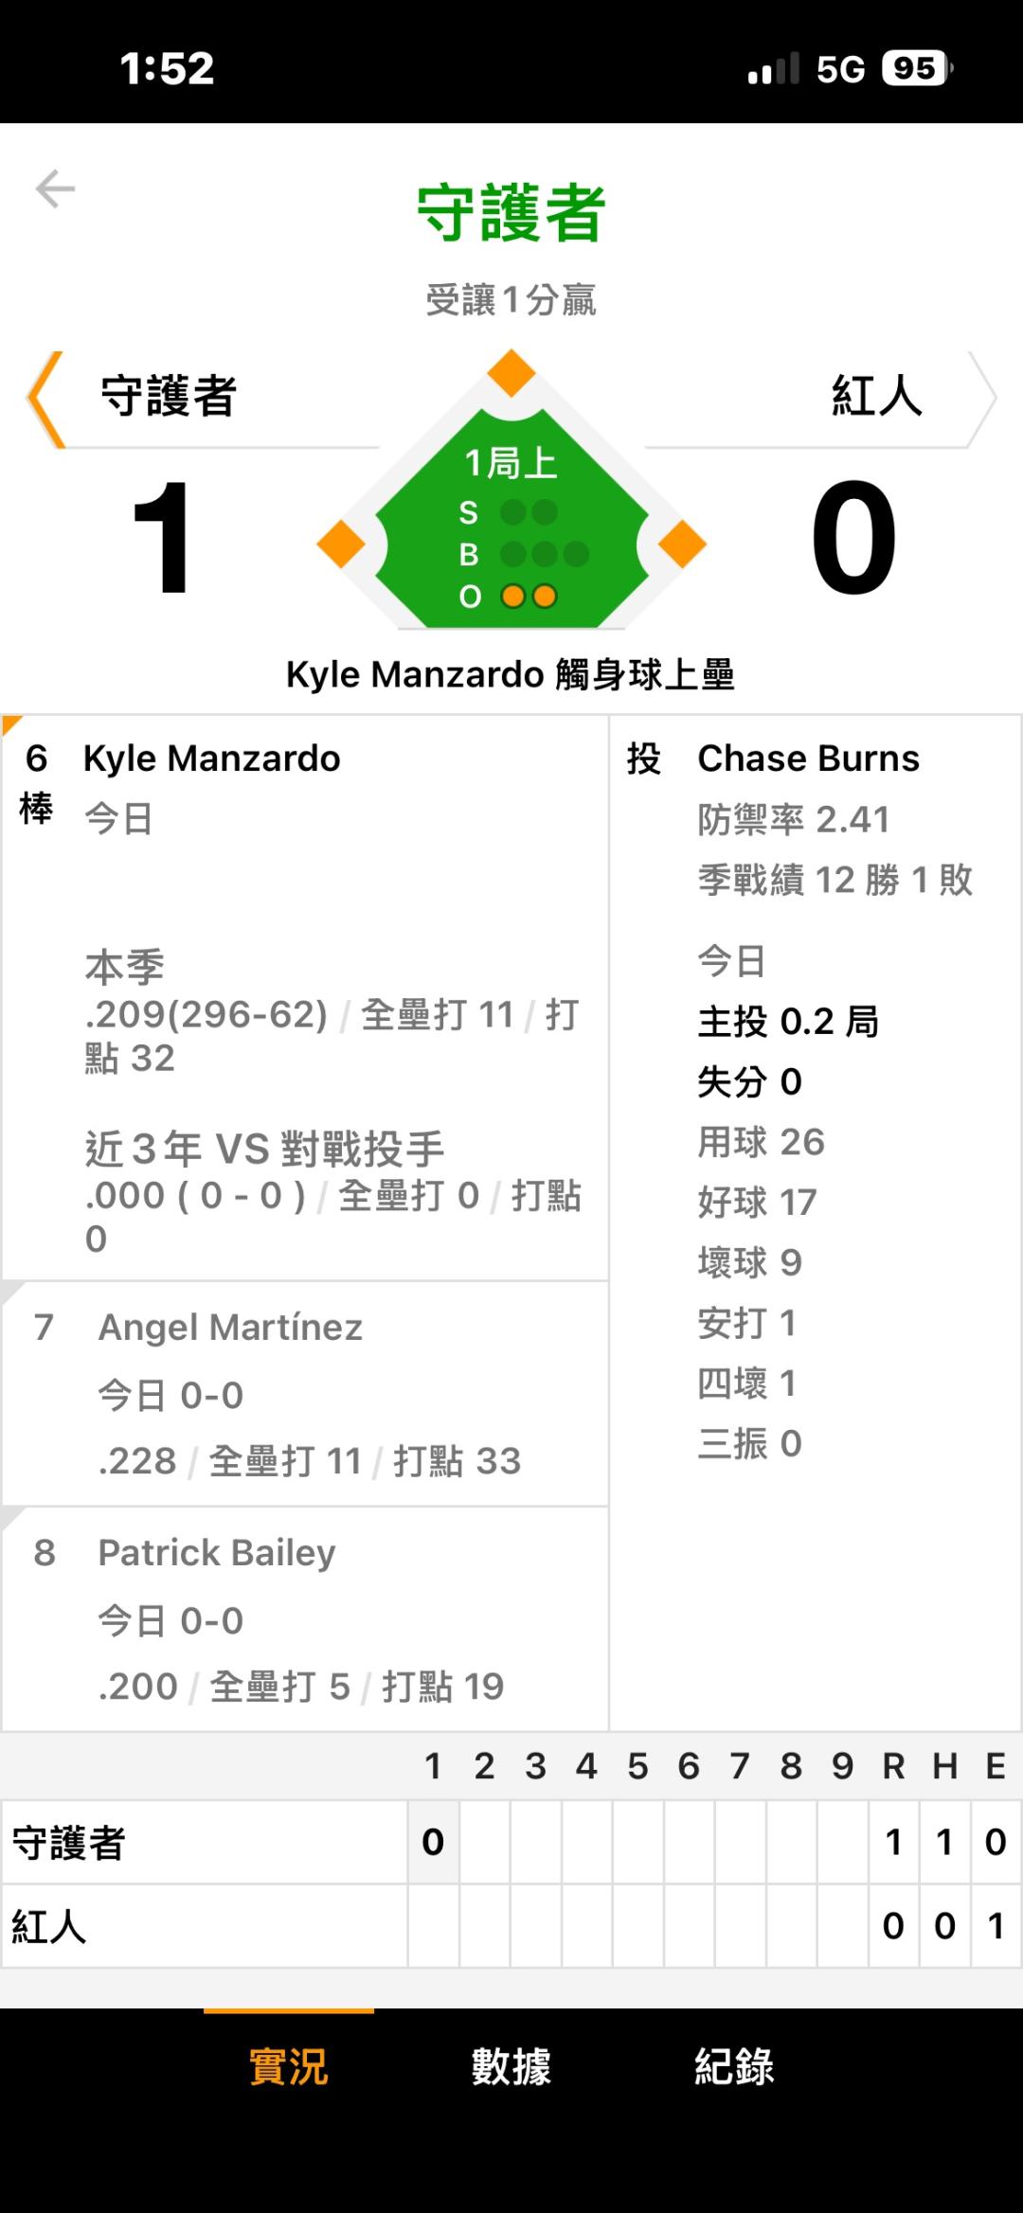This screenshot has height=2213, width=1023.
Task: Tap the battery level indicator
Action: (x=917, y=69)
